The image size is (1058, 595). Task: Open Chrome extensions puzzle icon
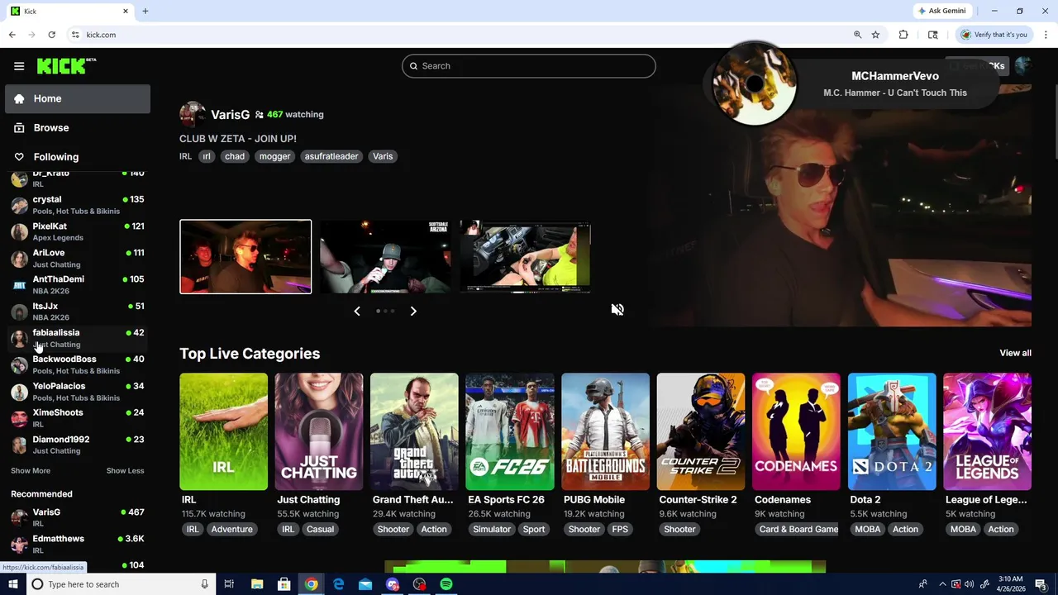[903, 35]
